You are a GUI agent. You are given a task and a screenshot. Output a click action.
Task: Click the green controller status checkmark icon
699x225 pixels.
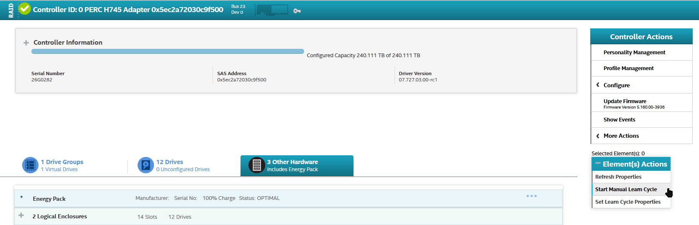25,9
